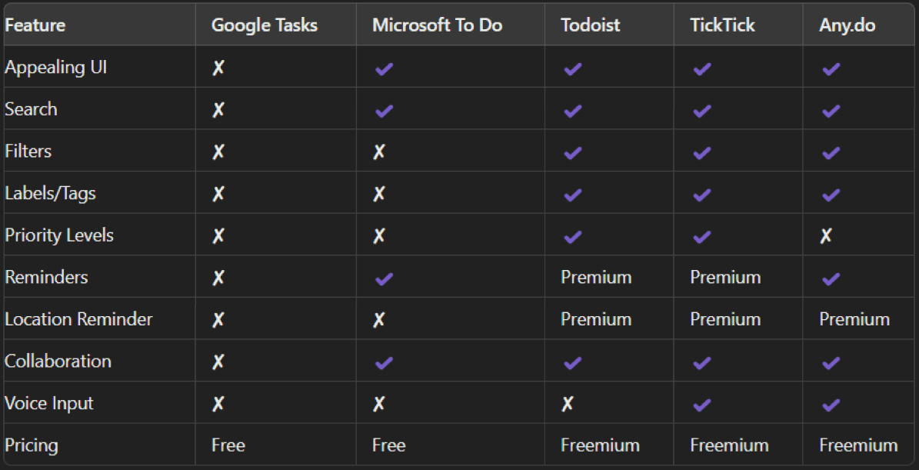Click the Todoist Appealing UI checkmark

(x=572, y=68)
